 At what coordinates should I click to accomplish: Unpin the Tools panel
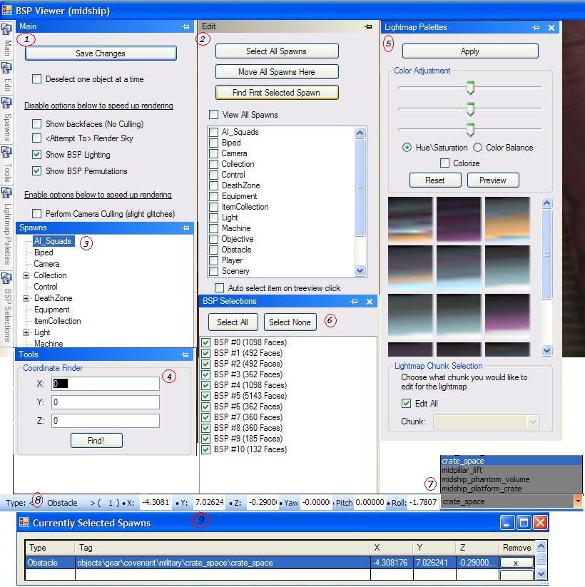click(x=185, y=354)
